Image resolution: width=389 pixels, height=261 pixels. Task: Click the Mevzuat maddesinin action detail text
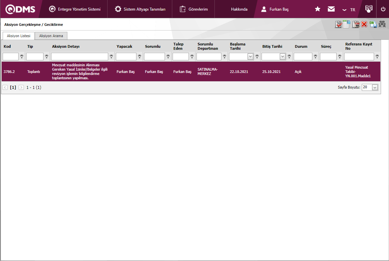coord(80,72)
